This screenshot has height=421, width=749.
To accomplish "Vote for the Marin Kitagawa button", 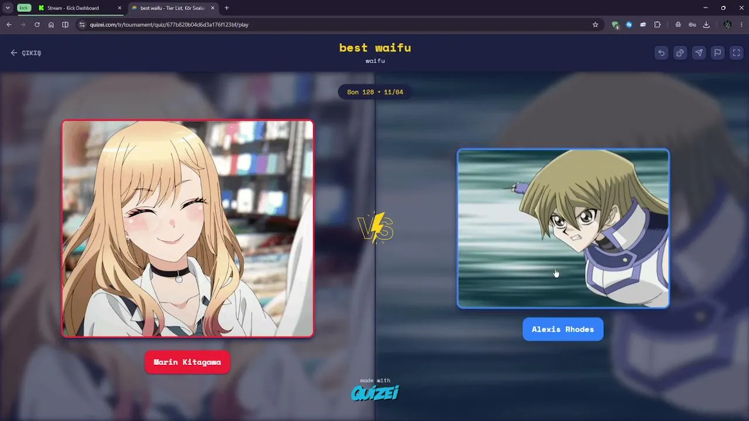I will click(x=187, y=362).
